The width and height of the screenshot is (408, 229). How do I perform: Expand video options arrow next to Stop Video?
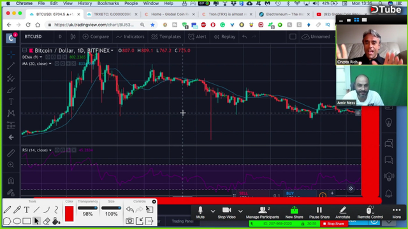click(x=240, y=211)
